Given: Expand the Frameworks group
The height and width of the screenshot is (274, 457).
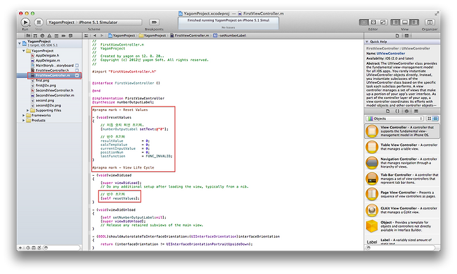Looking at the screenshot, I should [x=24, y=115].
